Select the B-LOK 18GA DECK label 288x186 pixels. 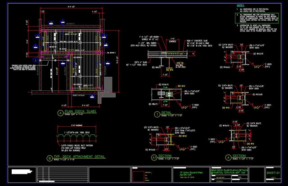pyautogui.click(x=77, y=132)
